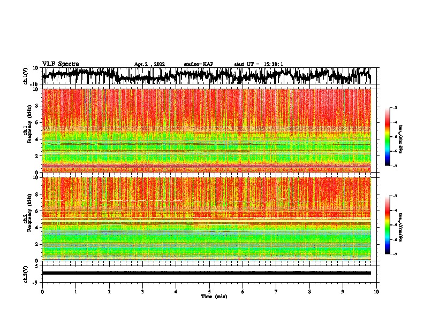Click the ch.3 voltage waveform band
This screenshot has height=327, width=424.
click(206, 273)
